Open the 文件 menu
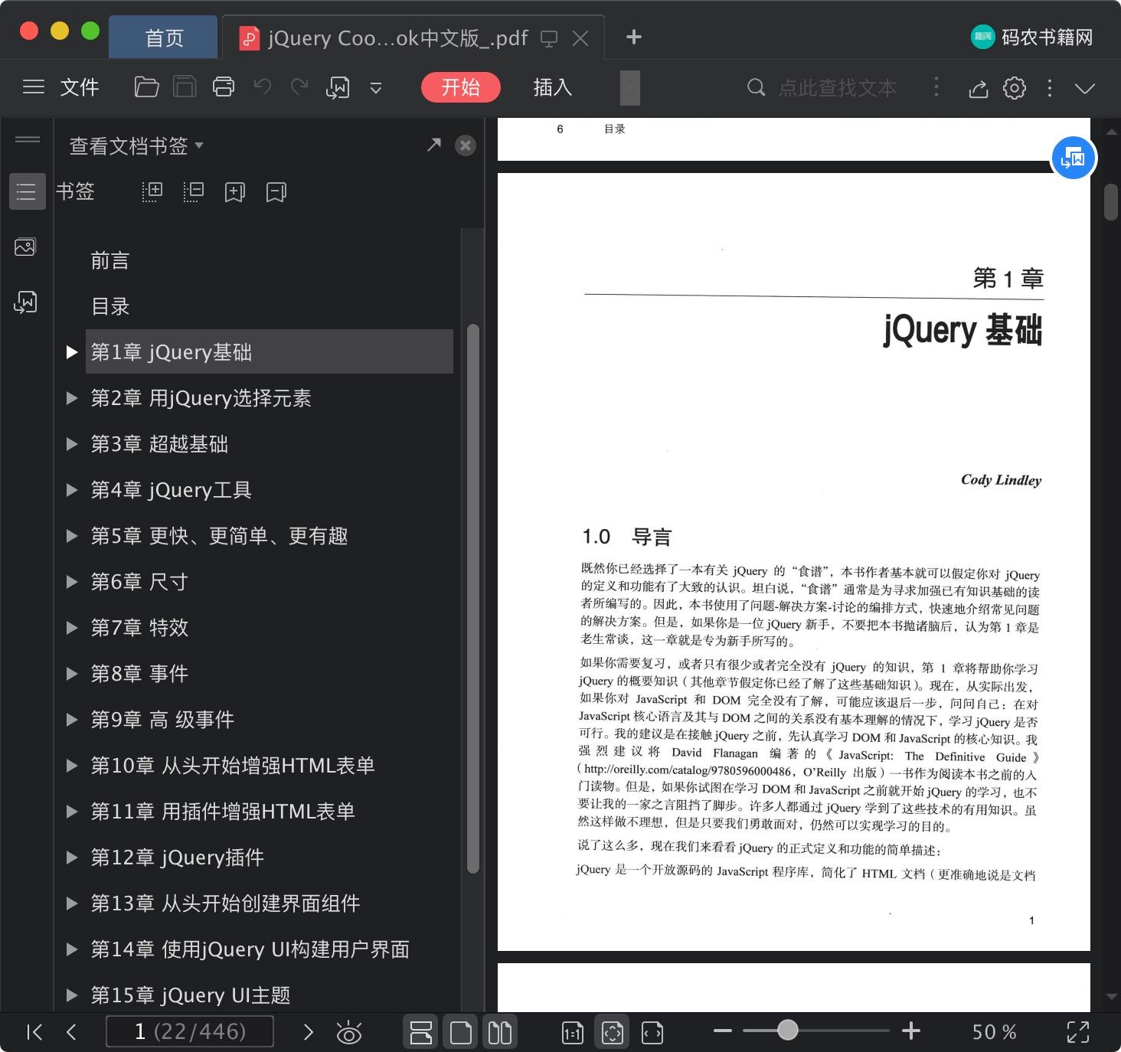 [x=80, y=87]
